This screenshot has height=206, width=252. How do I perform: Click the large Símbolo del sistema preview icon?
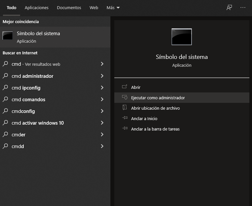click(x=182, y=37)
